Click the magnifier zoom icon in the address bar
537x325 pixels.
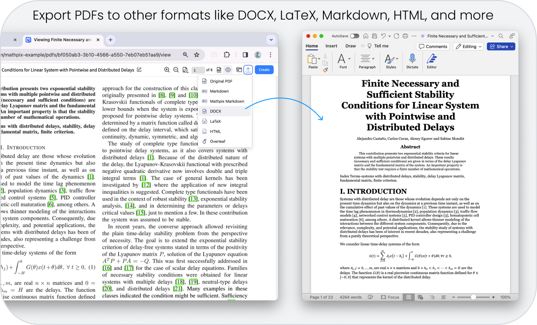click(x=186, y=55)
